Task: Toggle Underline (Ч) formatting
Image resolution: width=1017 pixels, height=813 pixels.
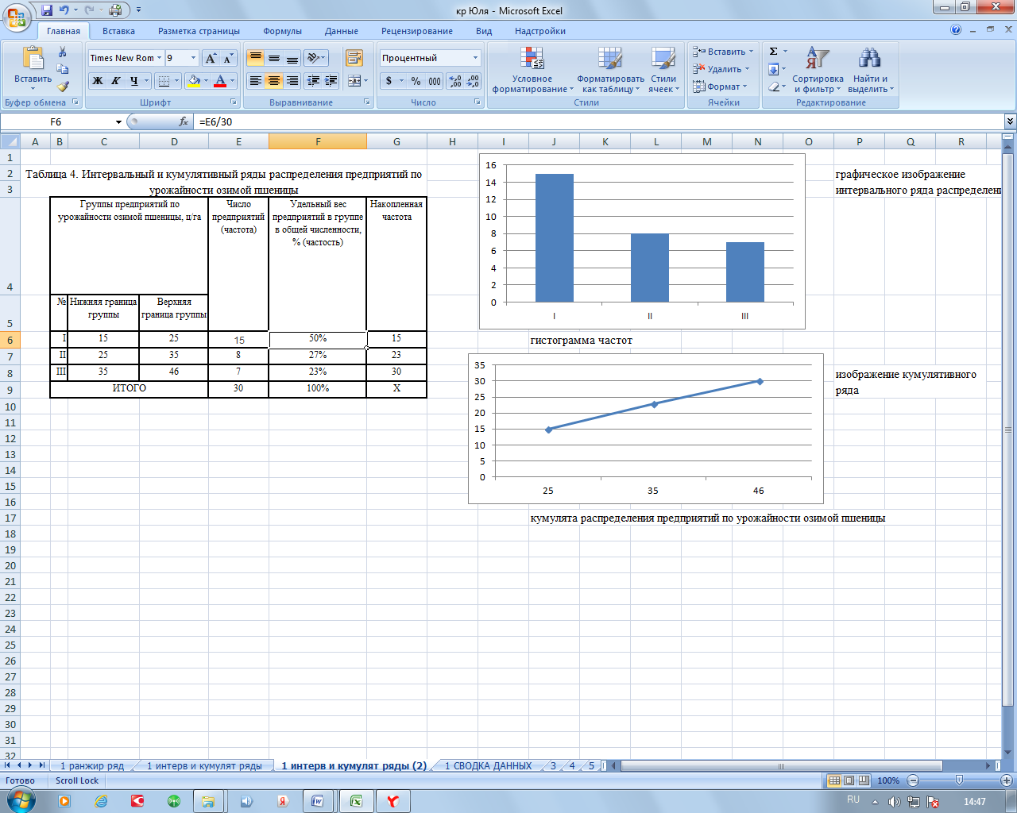Action: (x=133, y=81)
